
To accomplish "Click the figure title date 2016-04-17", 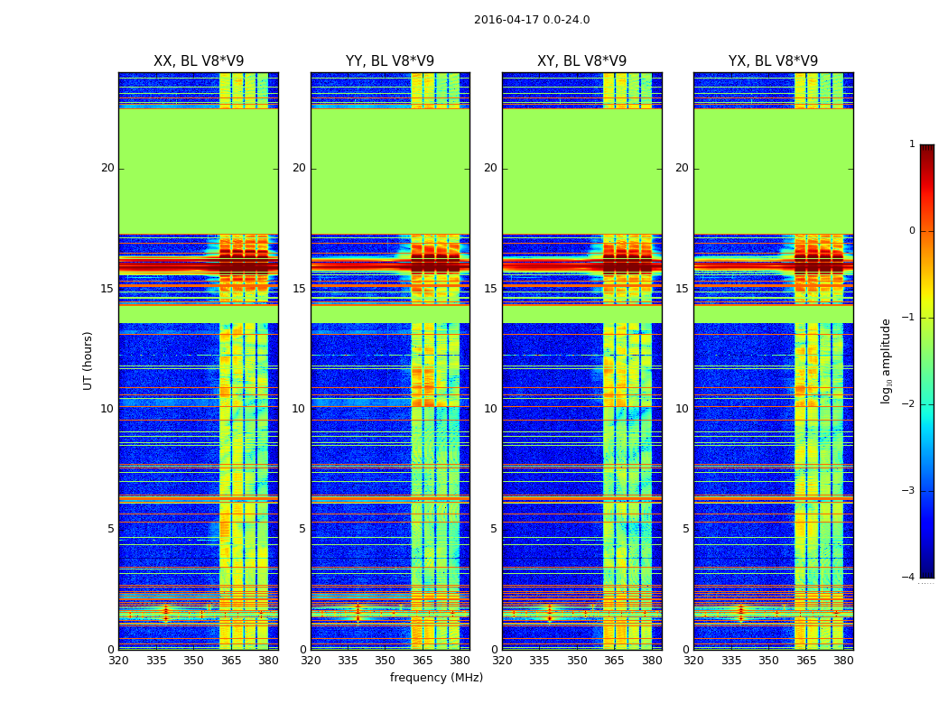I will (x=504, y=20).
